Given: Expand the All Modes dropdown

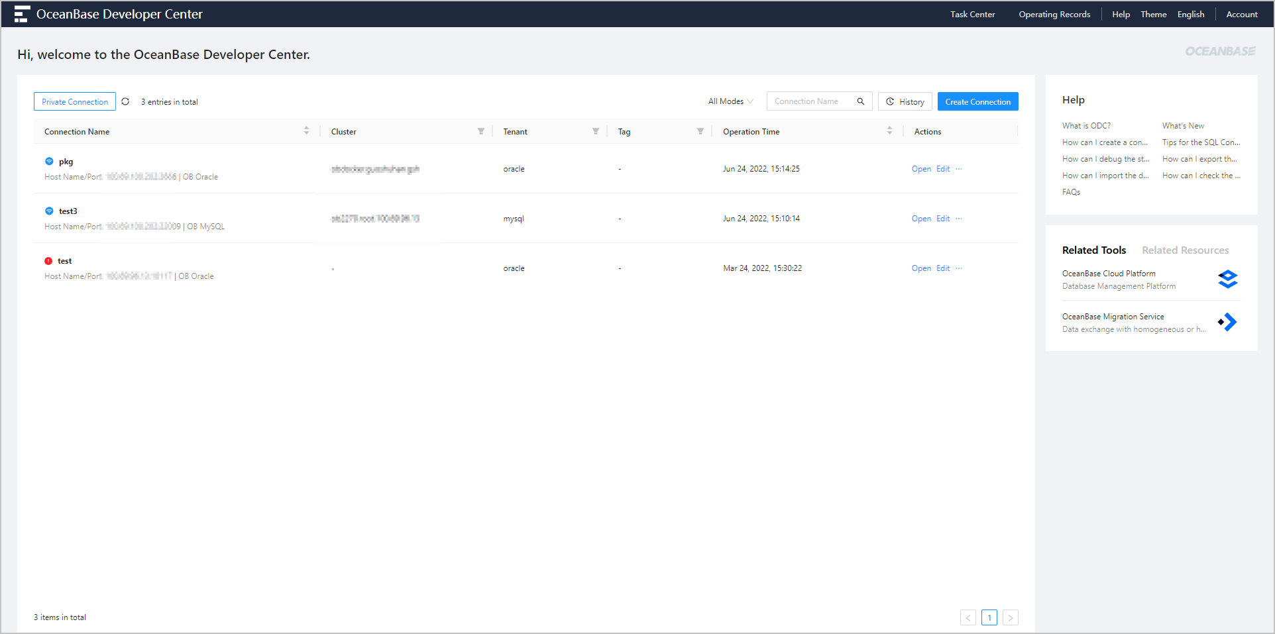Looking at the screenshot, I should 730,101.
